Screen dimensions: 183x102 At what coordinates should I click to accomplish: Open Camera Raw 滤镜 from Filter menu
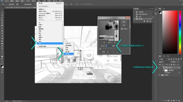coord(50,13)
